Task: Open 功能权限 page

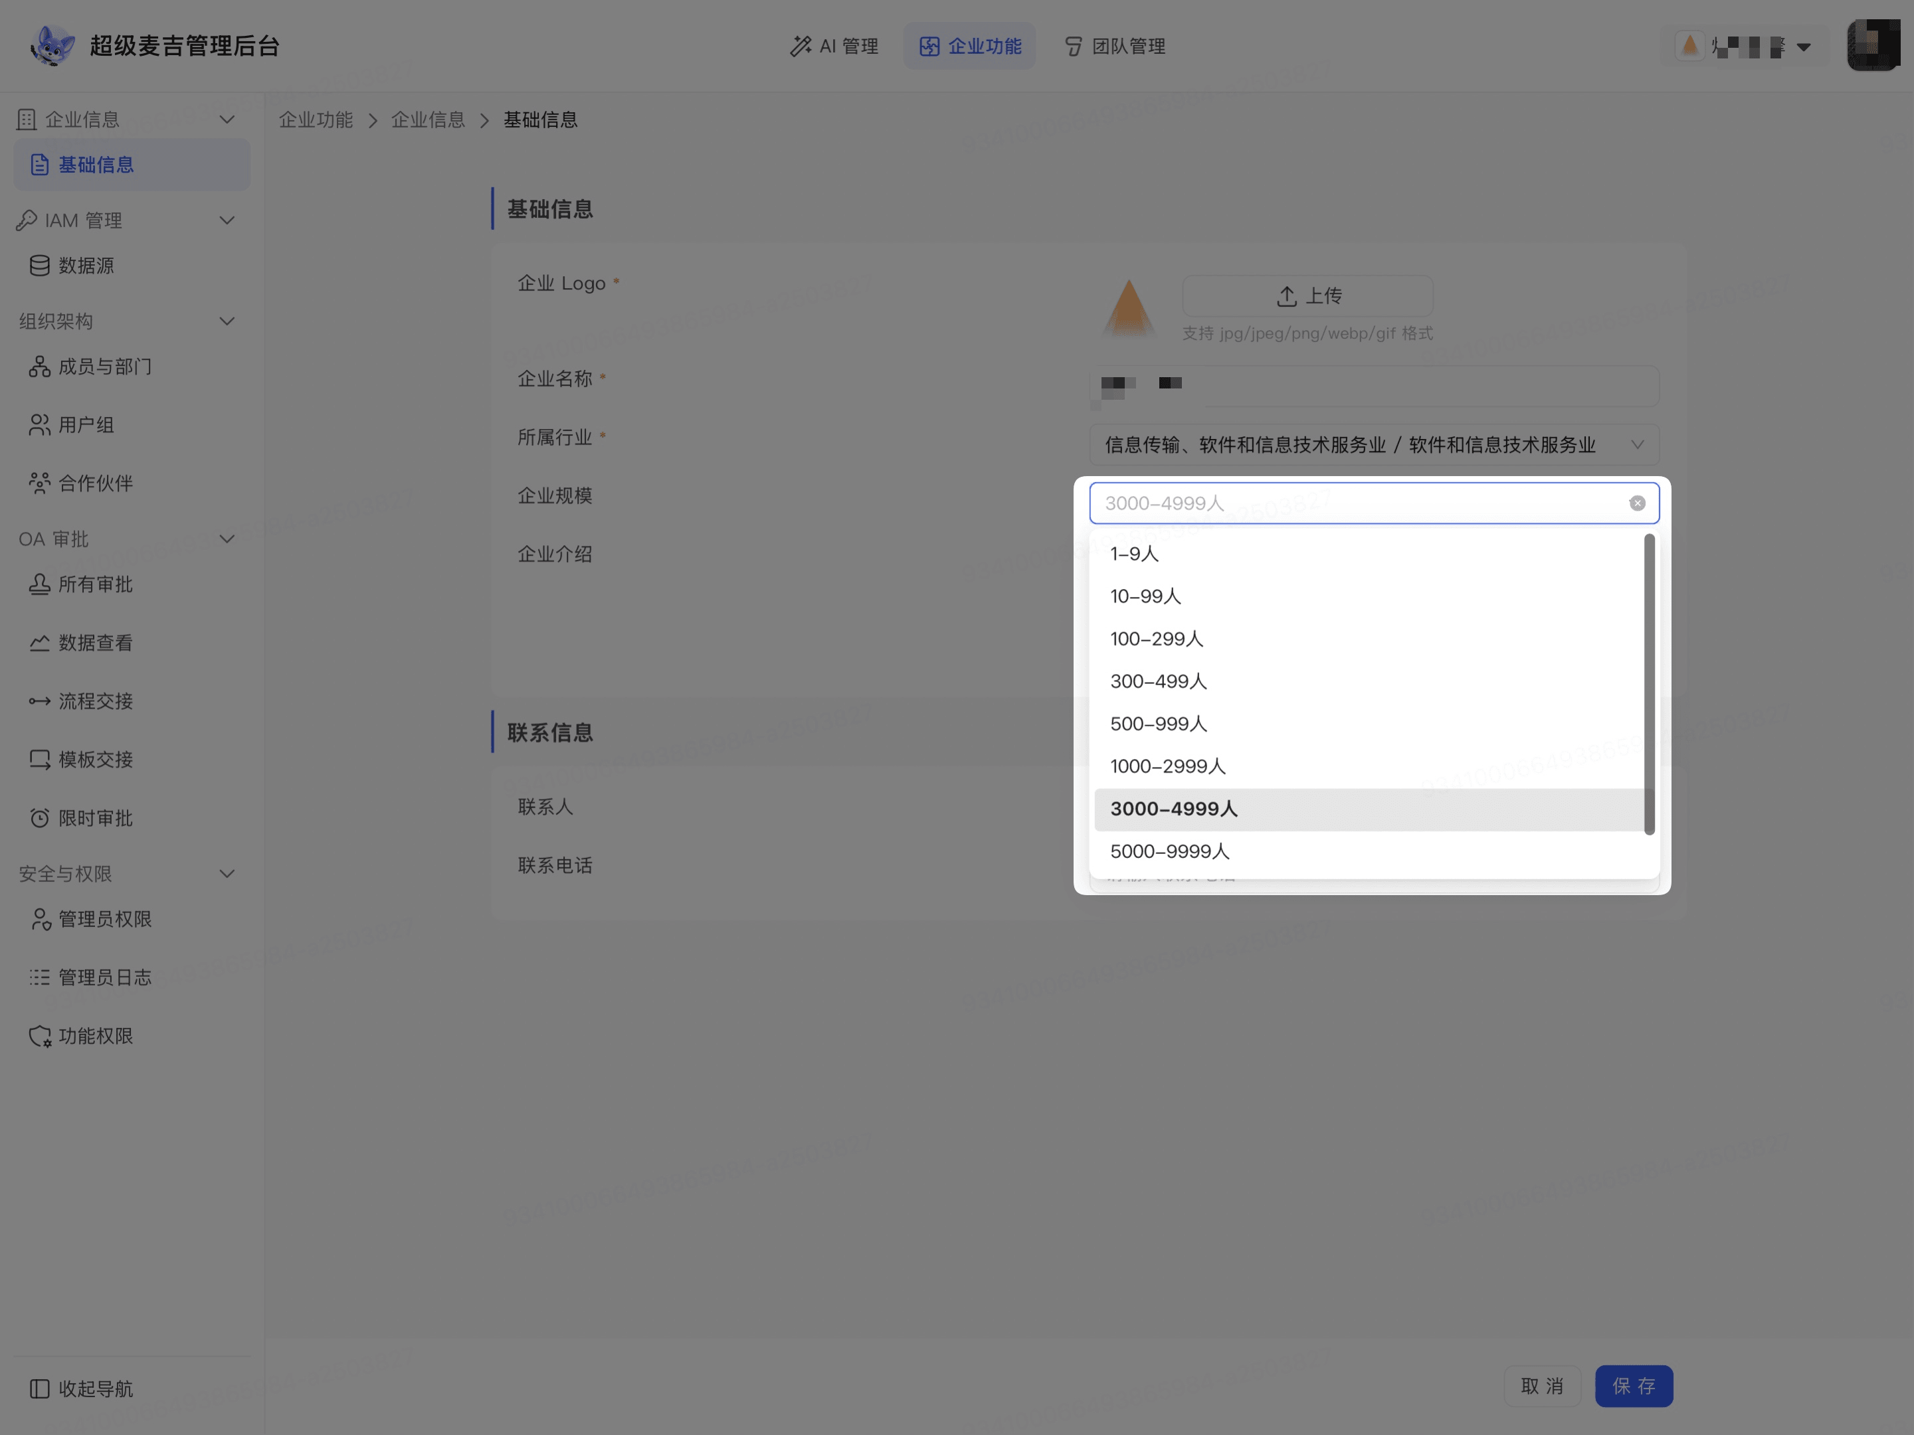Action: 132,1037
